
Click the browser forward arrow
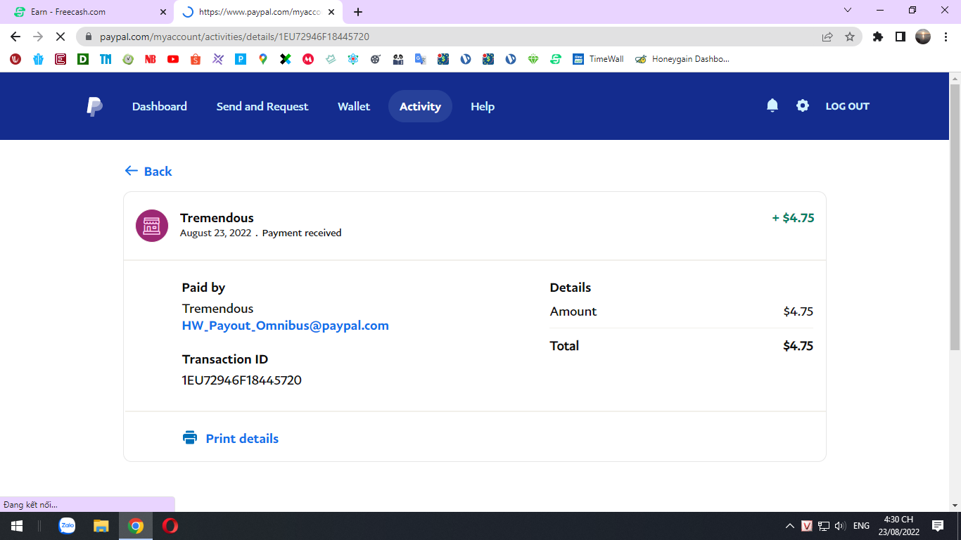38,37
